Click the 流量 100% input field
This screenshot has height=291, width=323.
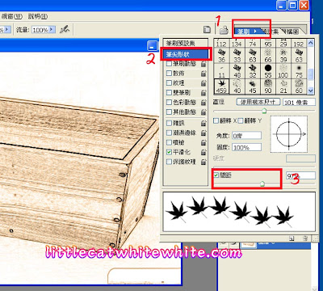(40, 29)
